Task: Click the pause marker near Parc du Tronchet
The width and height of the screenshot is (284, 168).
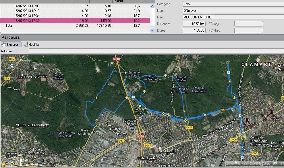Action: (133, 98)
